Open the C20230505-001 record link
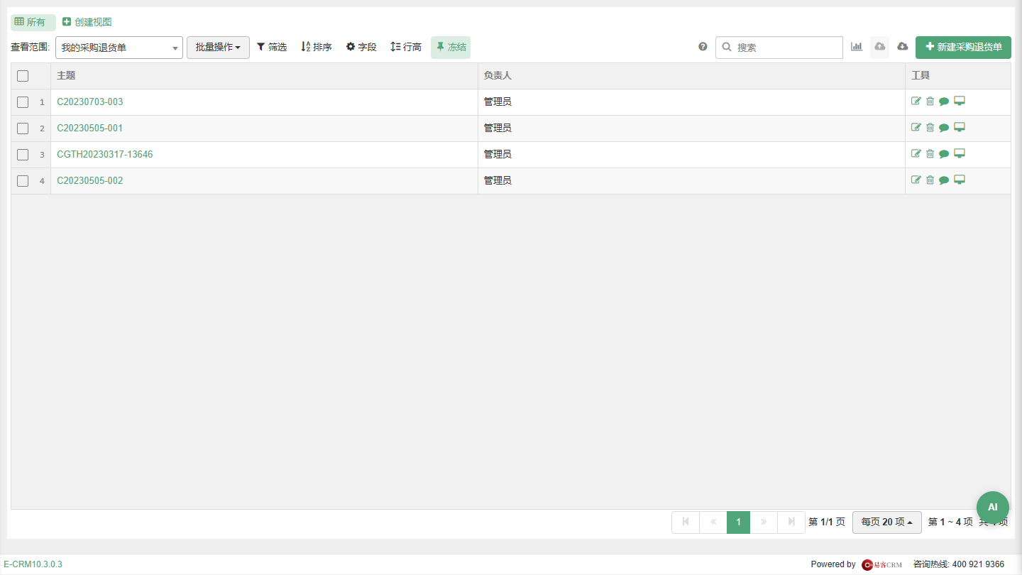 90,128
